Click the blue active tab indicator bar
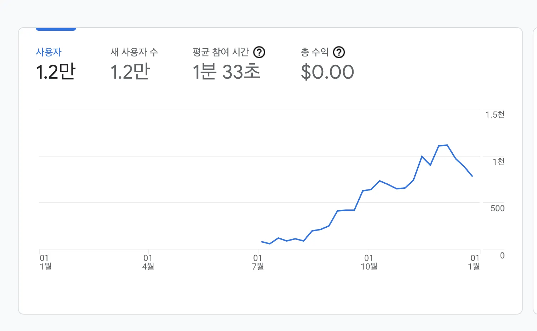The height and width of the screenshot is (331, 537). point(56,29)
